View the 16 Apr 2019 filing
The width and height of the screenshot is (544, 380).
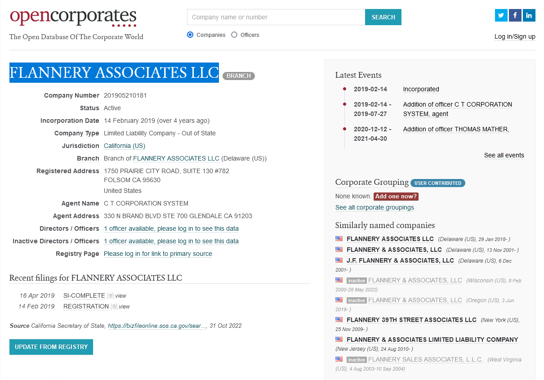[120, 296]
